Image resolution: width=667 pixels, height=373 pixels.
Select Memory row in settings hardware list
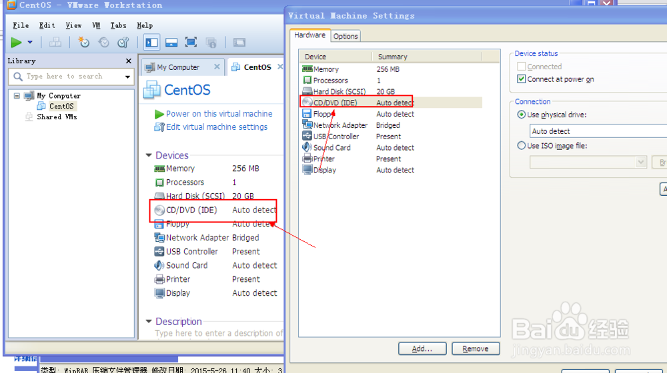pyautogui.click(x=392, y=69)
